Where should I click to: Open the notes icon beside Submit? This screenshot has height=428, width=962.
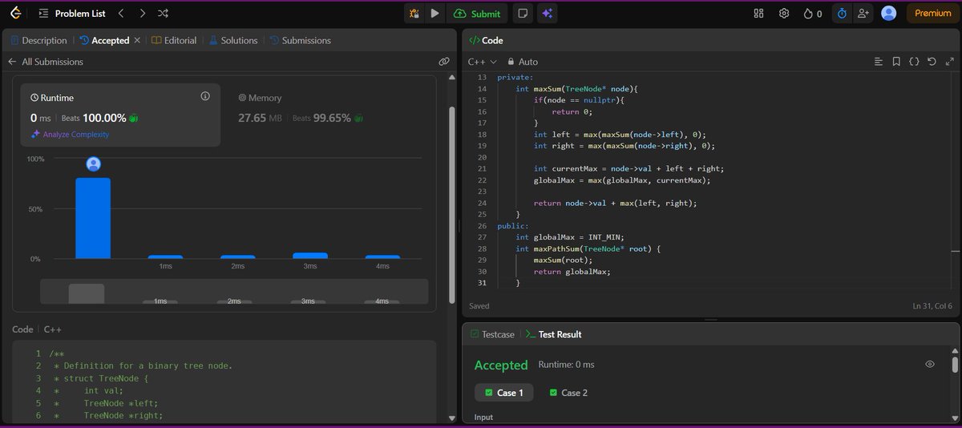pyautogui.click(x=523, y=14)
